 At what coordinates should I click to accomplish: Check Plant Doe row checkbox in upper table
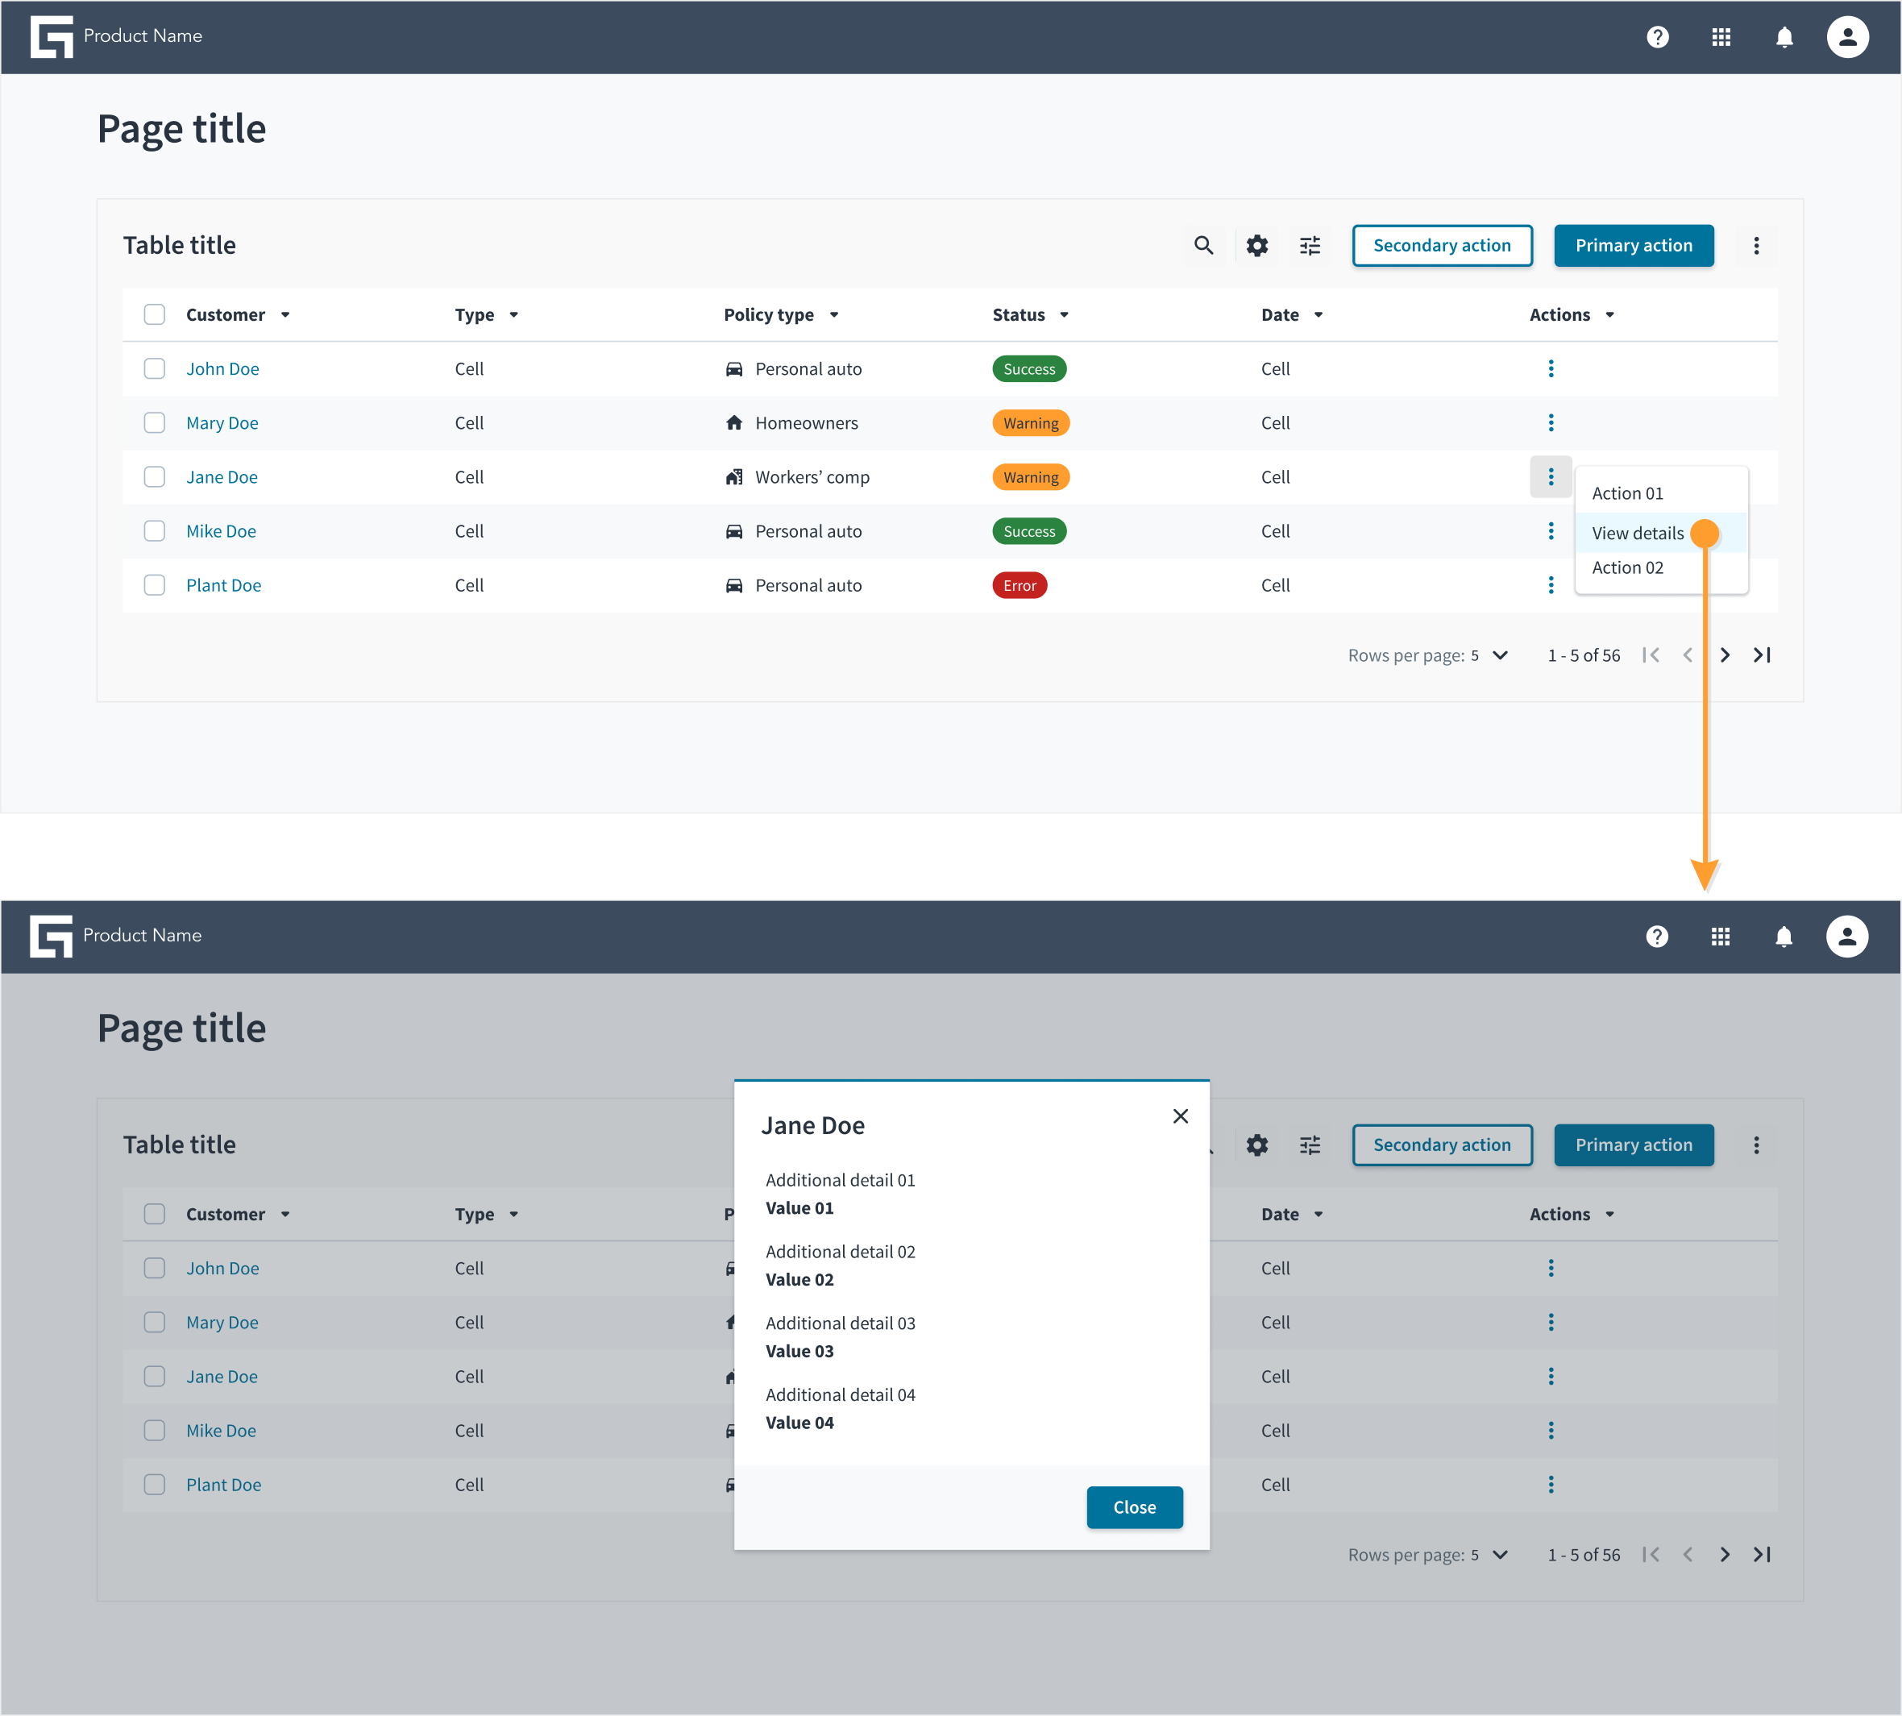155,584
